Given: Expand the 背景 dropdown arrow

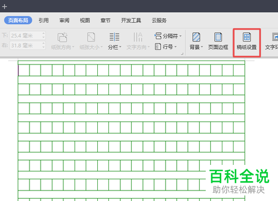Looking at the screenshot, I should click(202, 47).
